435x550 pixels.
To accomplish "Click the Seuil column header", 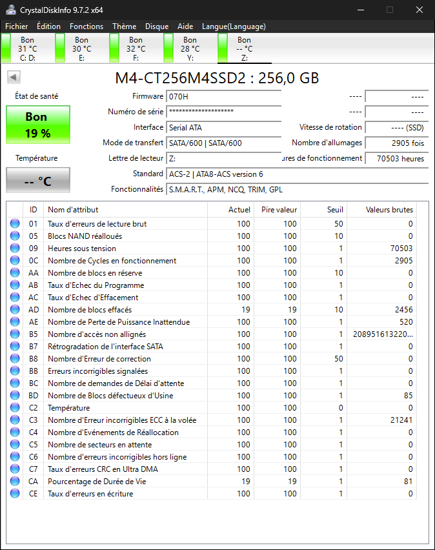I will pyautogui.click(x=323, y=210).
